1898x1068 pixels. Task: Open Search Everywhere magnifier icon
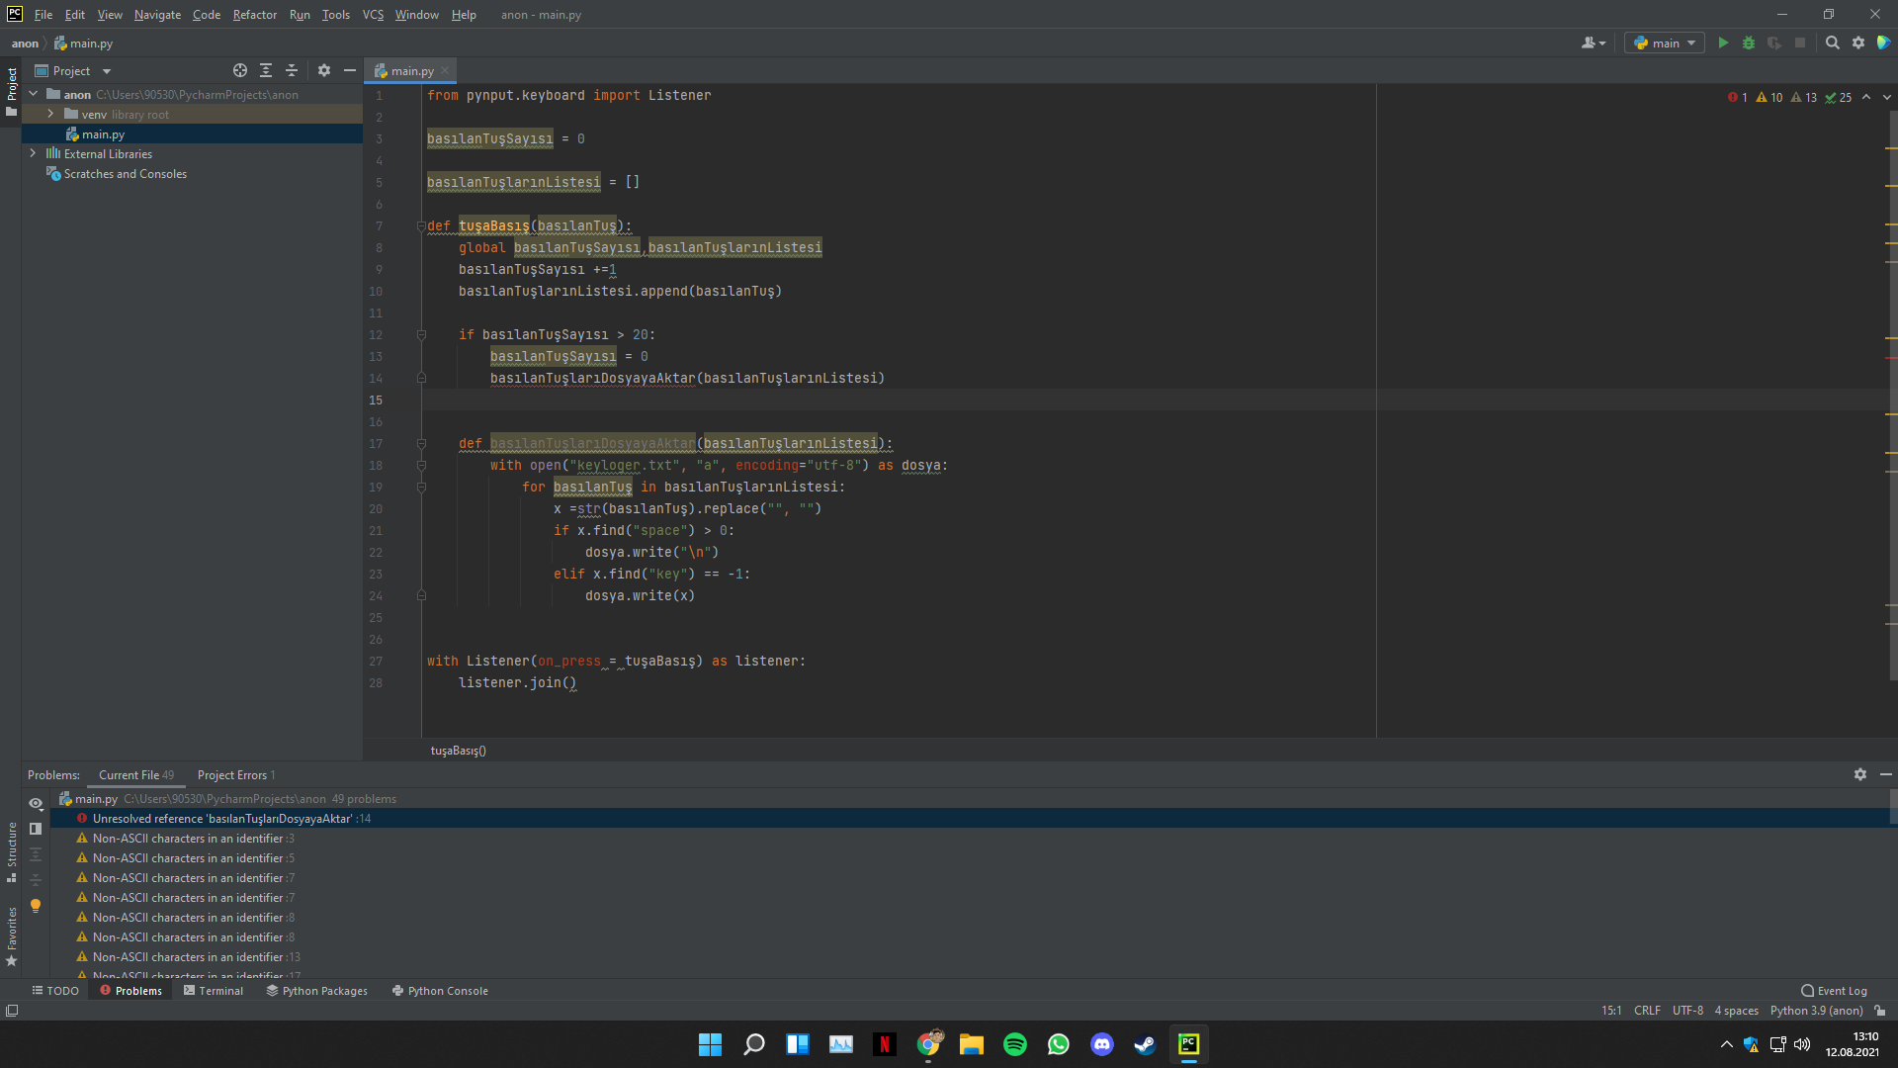point(1832,44)
